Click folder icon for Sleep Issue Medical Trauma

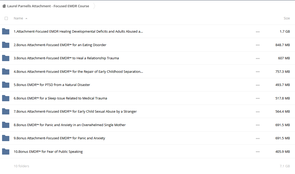pyautogui.click(x=6, y=98)
